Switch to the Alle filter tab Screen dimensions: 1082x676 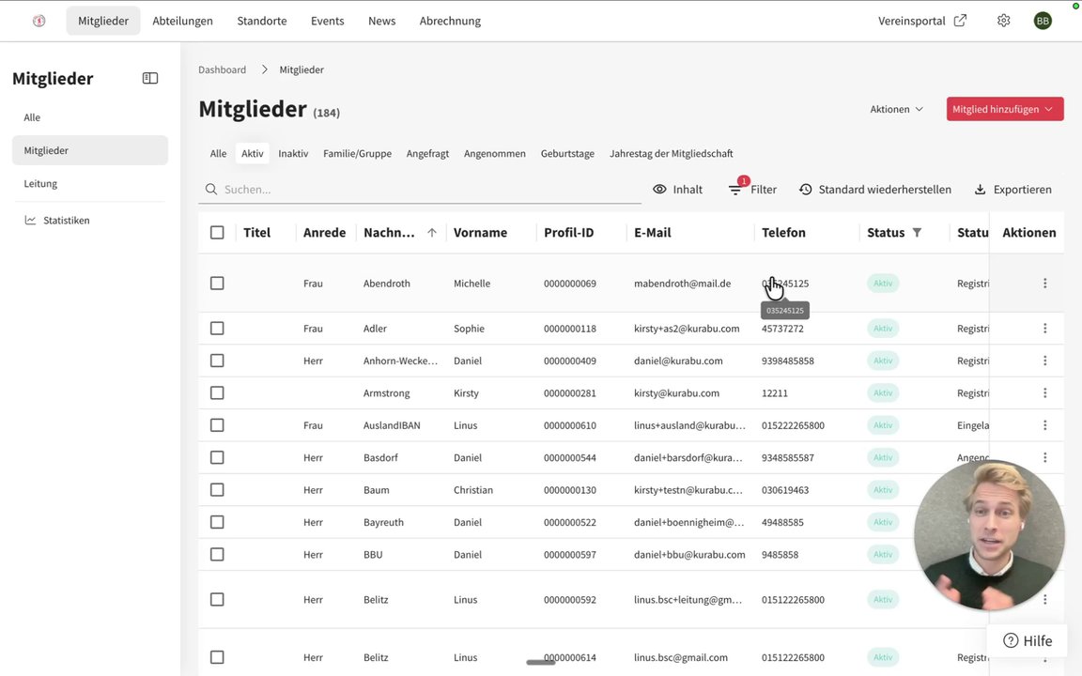coord(218,153)
